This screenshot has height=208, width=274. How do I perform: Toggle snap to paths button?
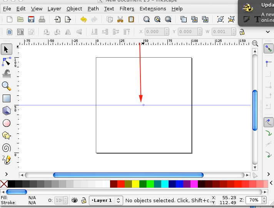268,133
